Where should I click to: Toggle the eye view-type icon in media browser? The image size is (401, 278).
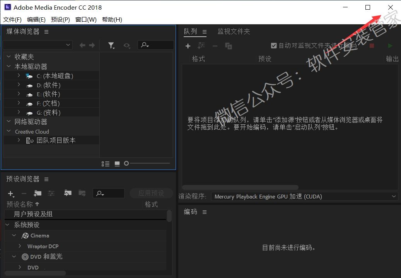(126, 46)
